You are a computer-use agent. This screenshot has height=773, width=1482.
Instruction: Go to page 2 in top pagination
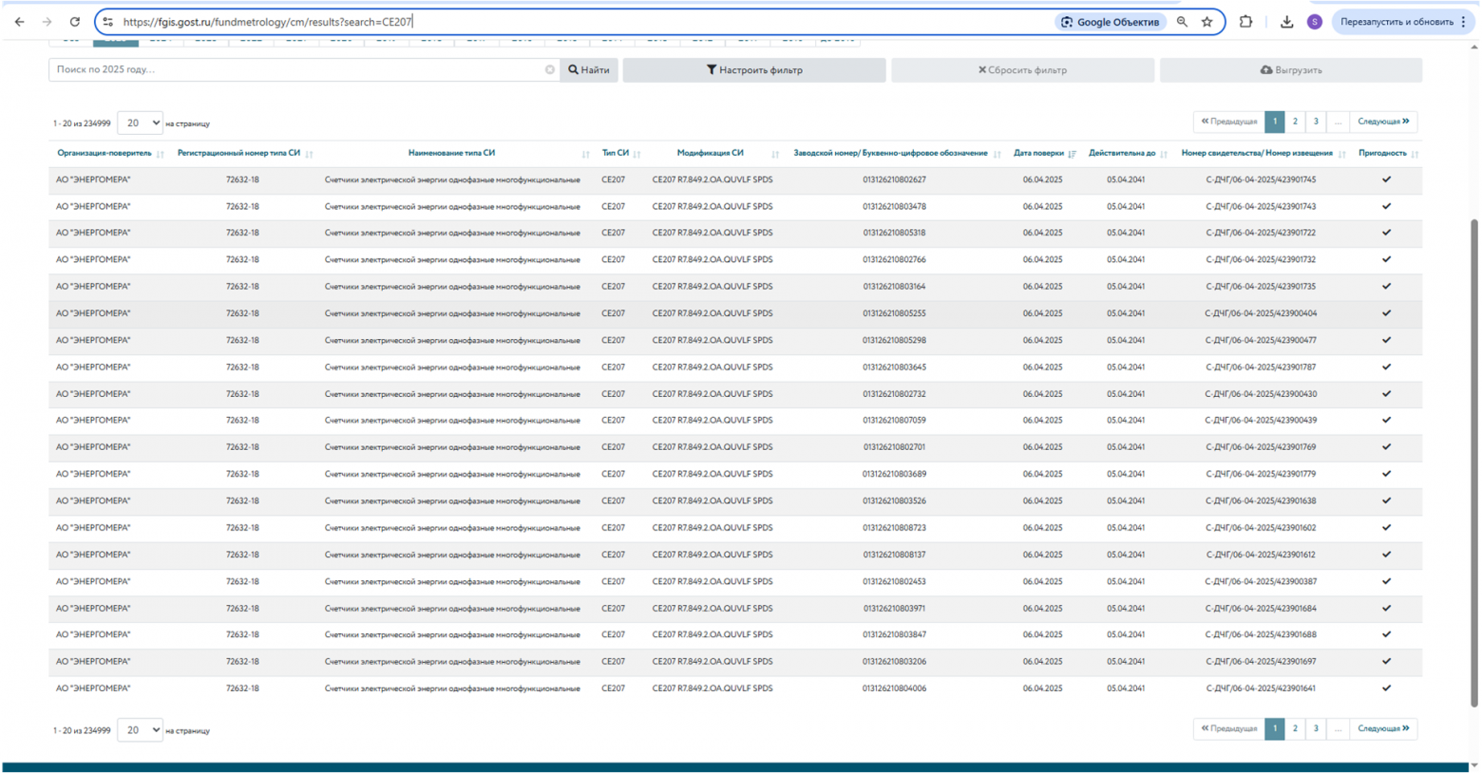(x=1295, y=122)
